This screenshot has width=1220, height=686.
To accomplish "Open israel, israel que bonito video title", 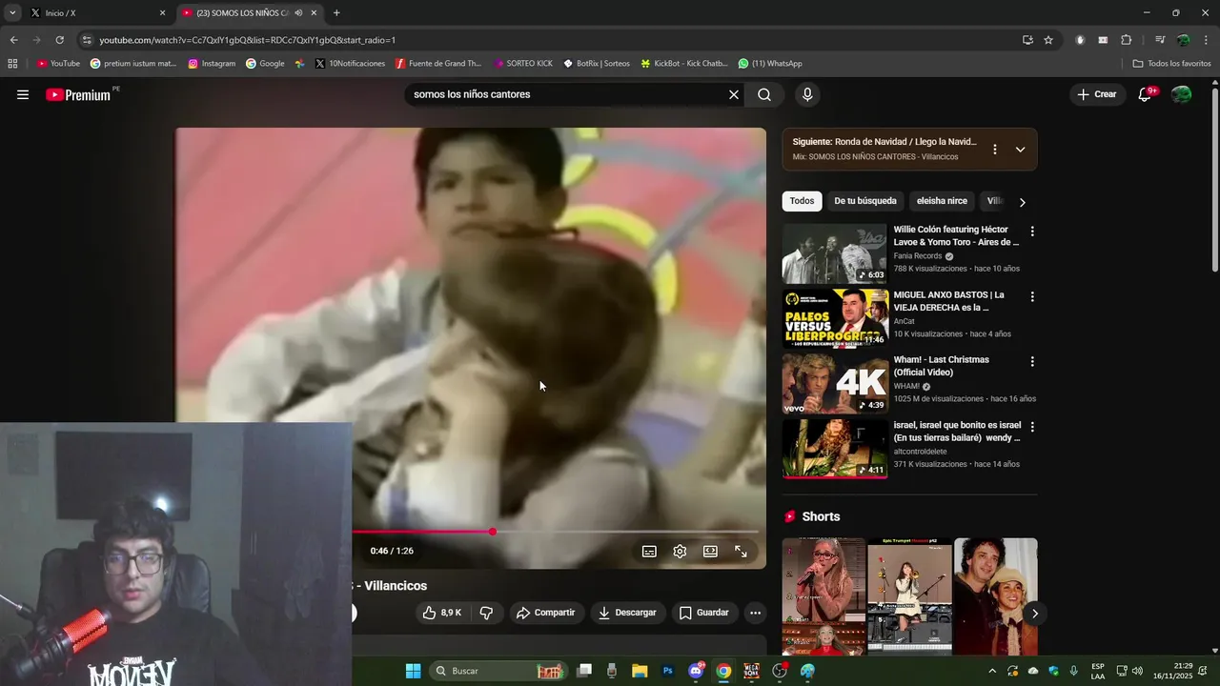I will 957,432.
